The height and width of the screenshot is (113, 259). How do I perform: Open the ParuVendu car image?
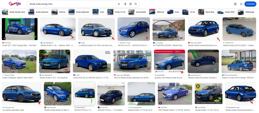pyautogui.click(x=208, y=94)
